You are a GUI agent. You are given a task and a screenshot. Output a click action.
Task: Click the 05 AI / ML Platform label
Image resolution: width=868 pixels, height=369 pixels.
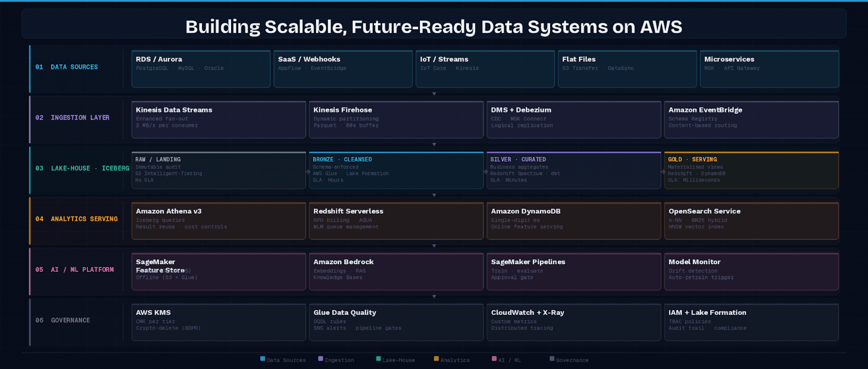point(75,270)
